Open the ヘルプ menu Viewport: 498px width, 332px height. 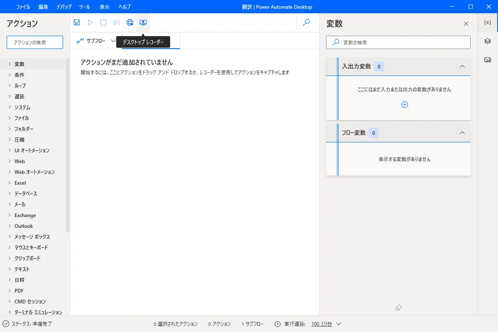pyautogui.click(x=124, y=7)
